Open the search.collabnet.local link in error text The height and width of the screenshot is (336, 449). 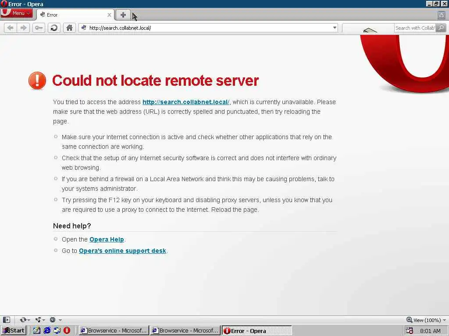click(186, 102)
